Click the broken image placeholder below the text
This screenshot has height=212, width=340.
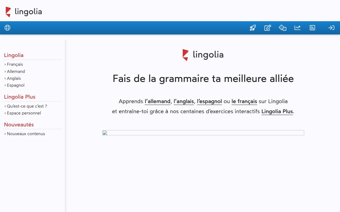pos(203,133)
